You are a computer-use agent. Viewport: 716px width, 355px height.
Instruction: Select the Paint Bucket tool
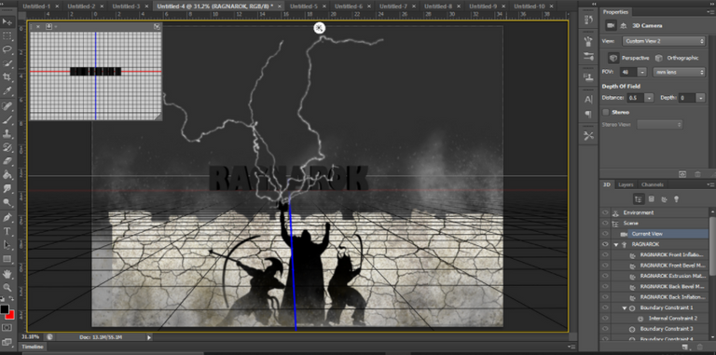point(7,175)
